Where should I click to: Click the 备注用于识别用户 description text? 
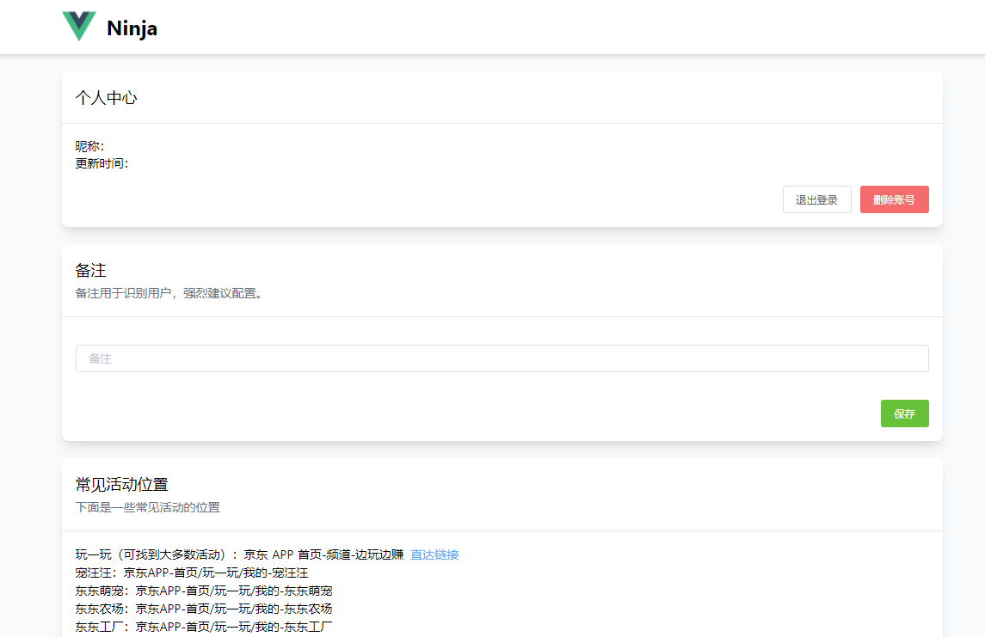(169, 294)
